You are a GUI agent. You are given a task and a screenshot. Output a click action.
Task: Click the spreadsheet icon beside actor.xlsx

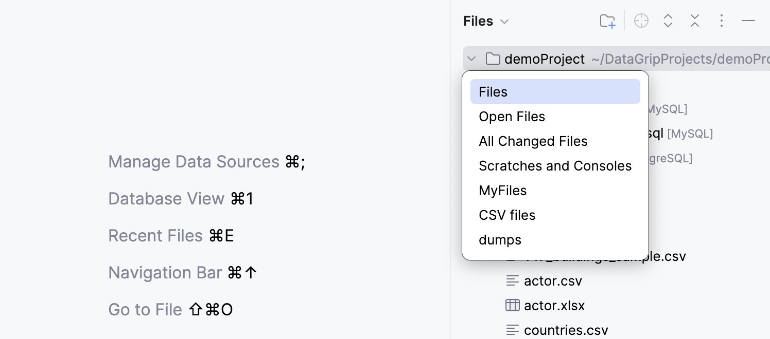click(x=513, y=305)
